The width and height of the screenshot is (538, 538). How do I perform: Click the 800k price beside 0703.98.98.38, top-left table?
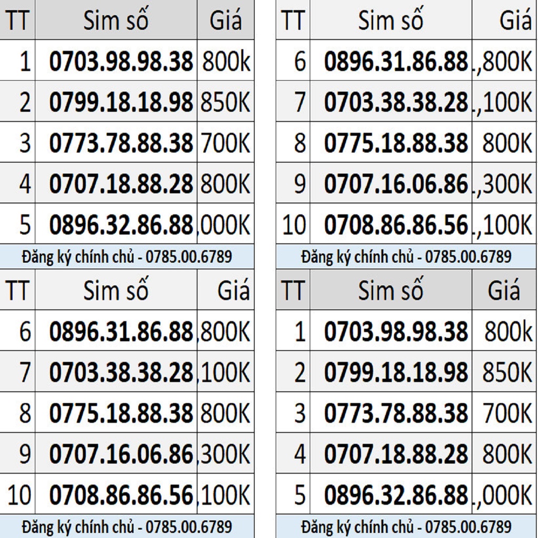pyautogui.click(x=226, y=62)
